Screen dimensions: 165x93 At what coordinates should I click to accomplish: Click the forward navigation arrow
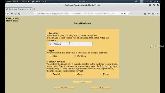(12, 14)
